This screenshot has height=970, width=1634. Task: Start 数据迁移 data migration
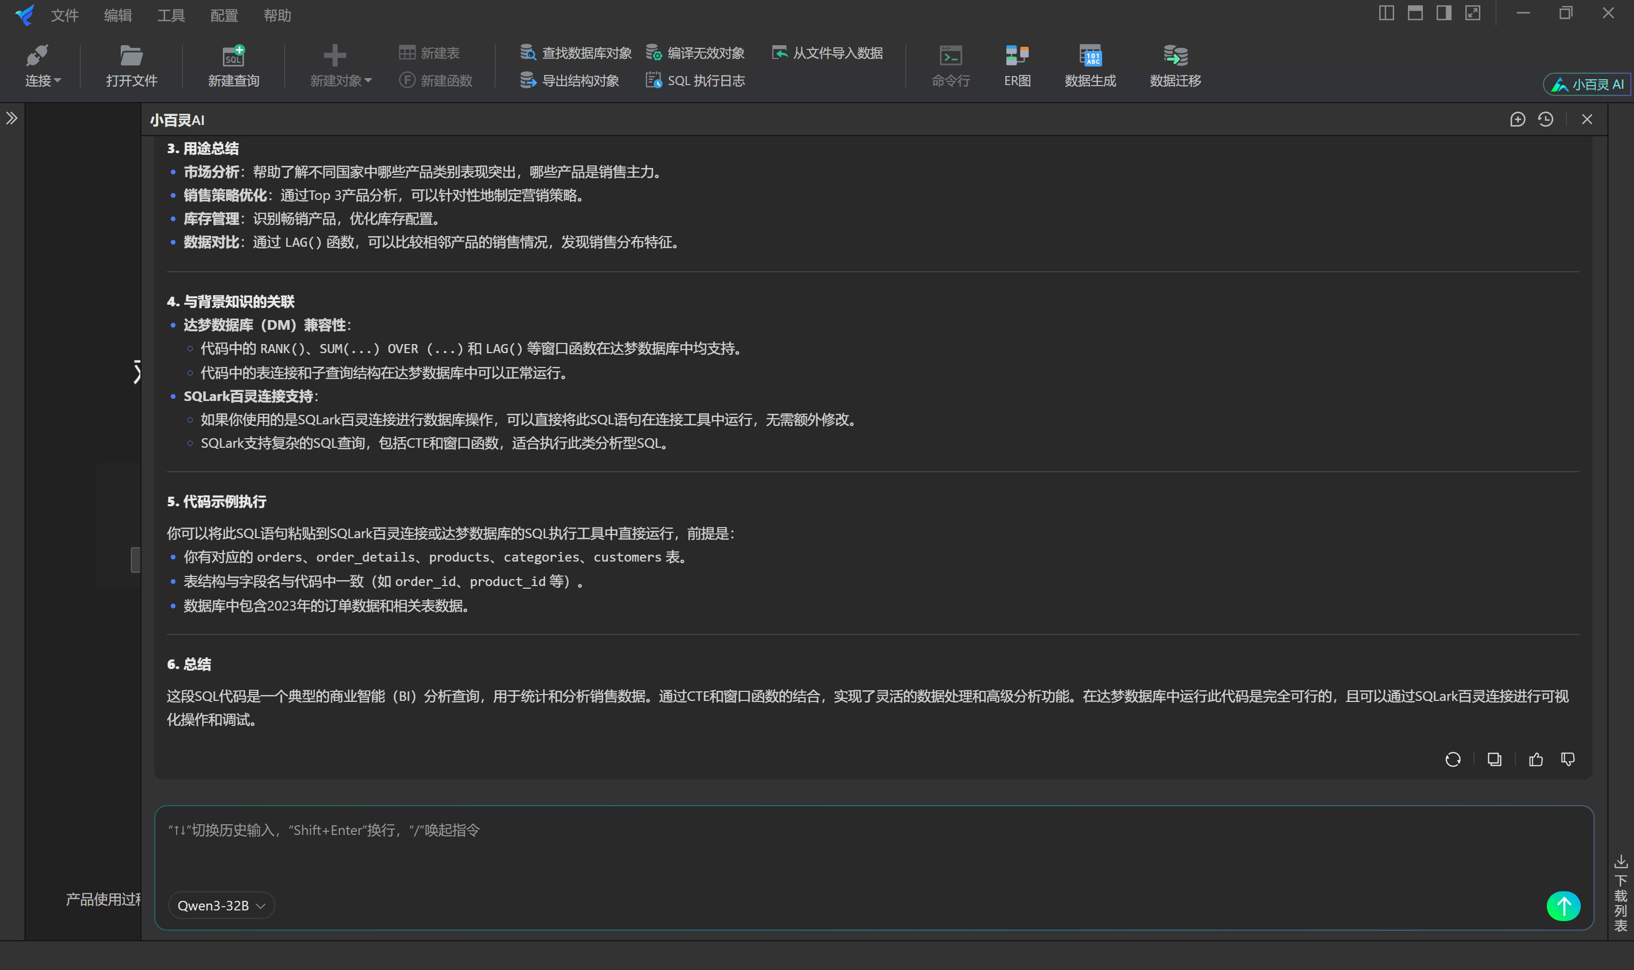[x=1173, y=65]
